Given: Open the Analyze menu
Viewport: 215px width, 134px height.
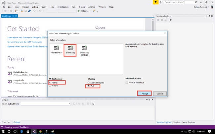Looking at the screenshot, I should coord(92,7).
